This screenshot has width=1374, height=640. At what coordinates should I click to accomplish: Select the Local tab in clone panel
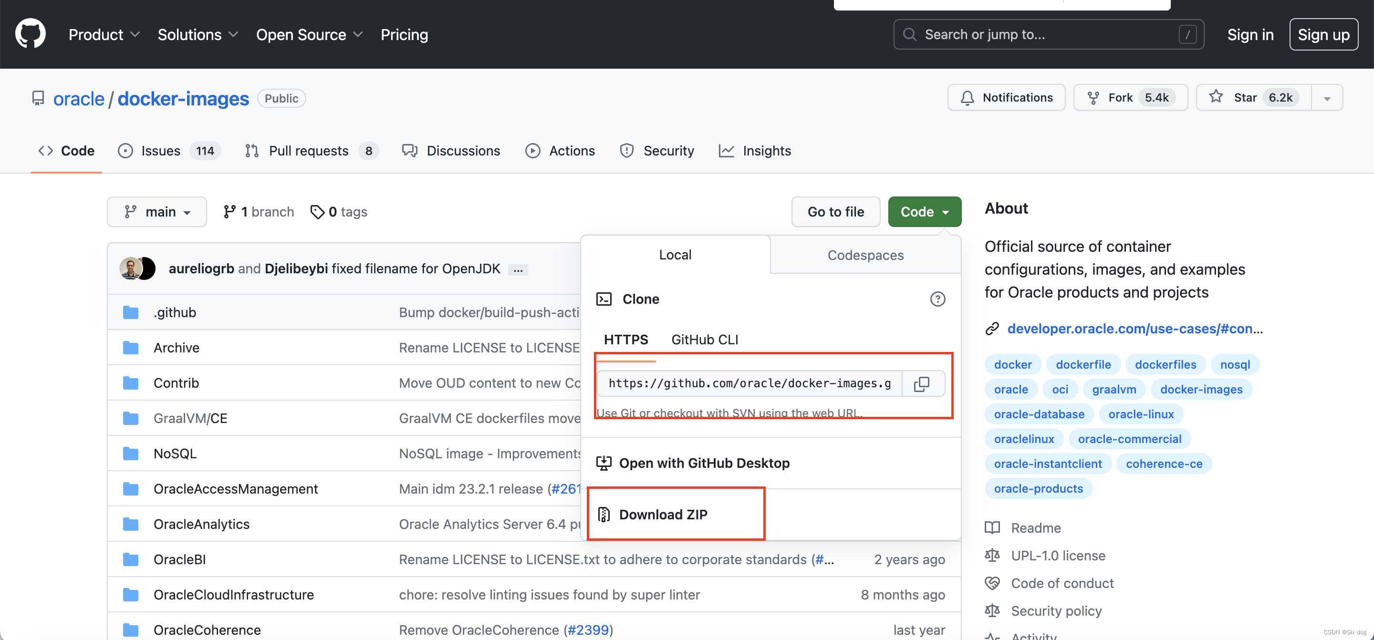(x=675, y=255)
